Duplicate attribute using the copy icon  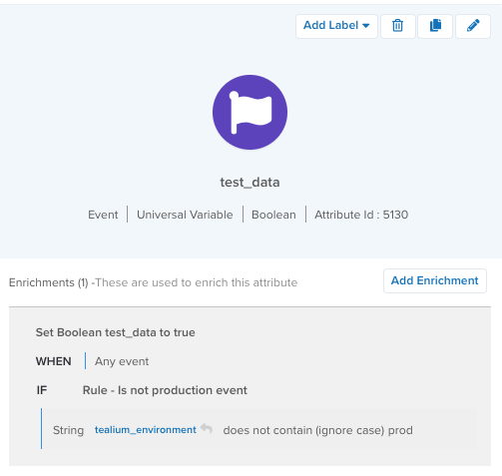click(435, 26)
